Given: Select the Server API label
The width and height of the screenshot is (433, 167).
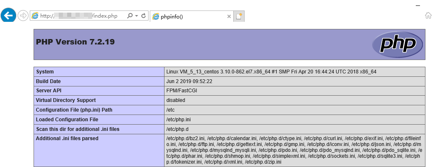Looking at the screenshot, I should coord(48,91).
